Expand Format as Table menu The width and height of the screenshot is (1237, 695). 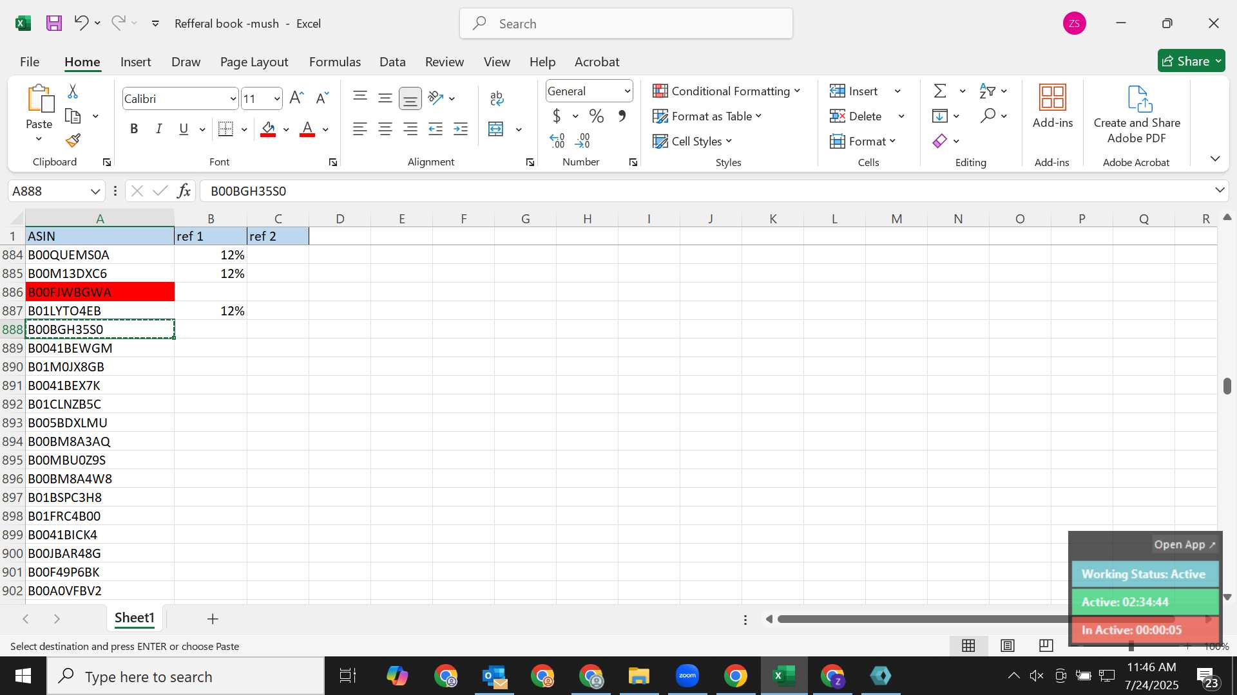pos(707,116)
